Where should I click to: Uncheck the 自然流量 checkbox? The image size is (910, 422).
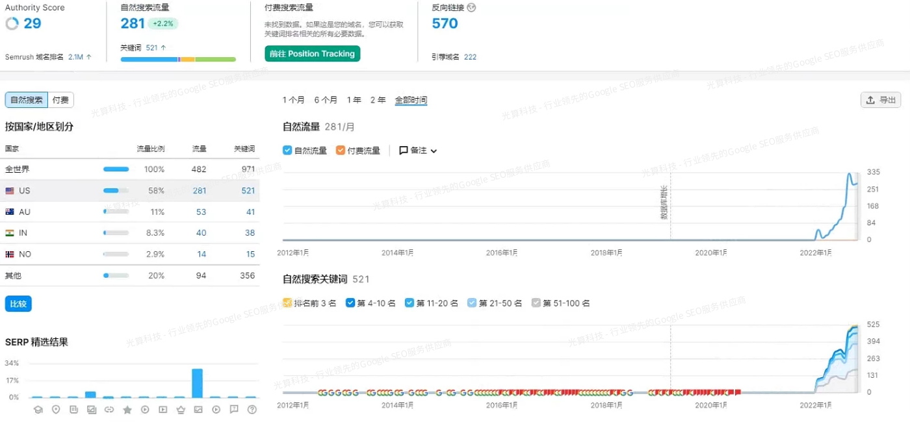point(287,151)
